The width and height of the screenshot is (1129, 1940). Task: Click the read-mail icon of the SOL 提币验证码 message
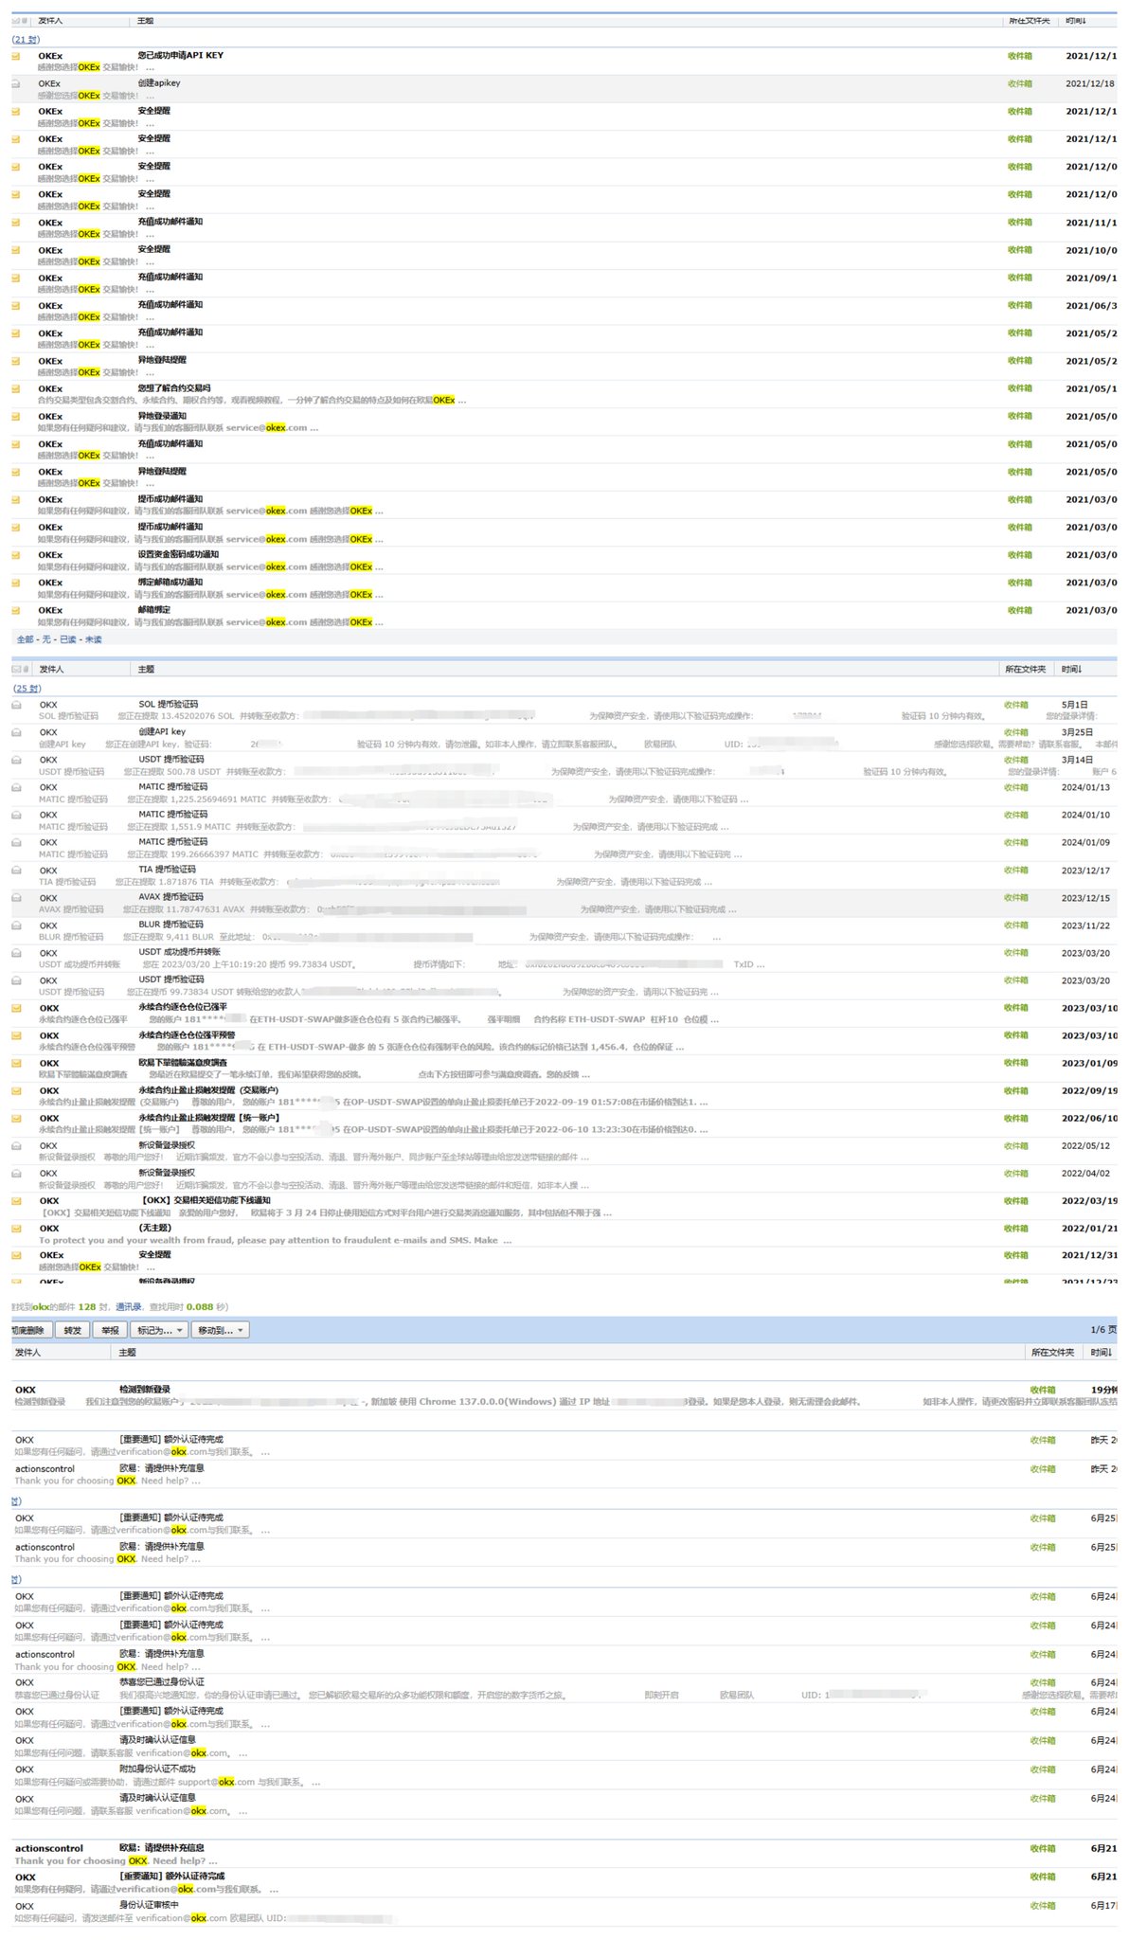[x=16, y=705]
